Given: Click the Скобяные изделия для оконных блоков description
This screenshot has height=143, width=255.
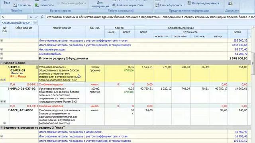Looking at the screenshot, I should tap(59, 117).
